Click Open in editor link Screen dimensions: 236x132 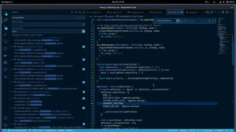click(x=37, y=35)
